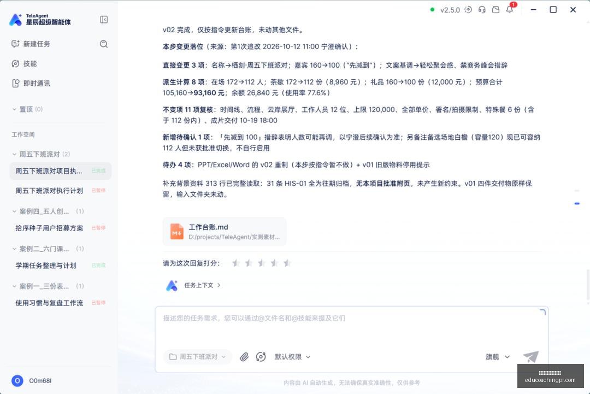This screenshot has height=394, width=590.
Task: Collapse the 置顶 (0) section
Action: pos(14,109)
